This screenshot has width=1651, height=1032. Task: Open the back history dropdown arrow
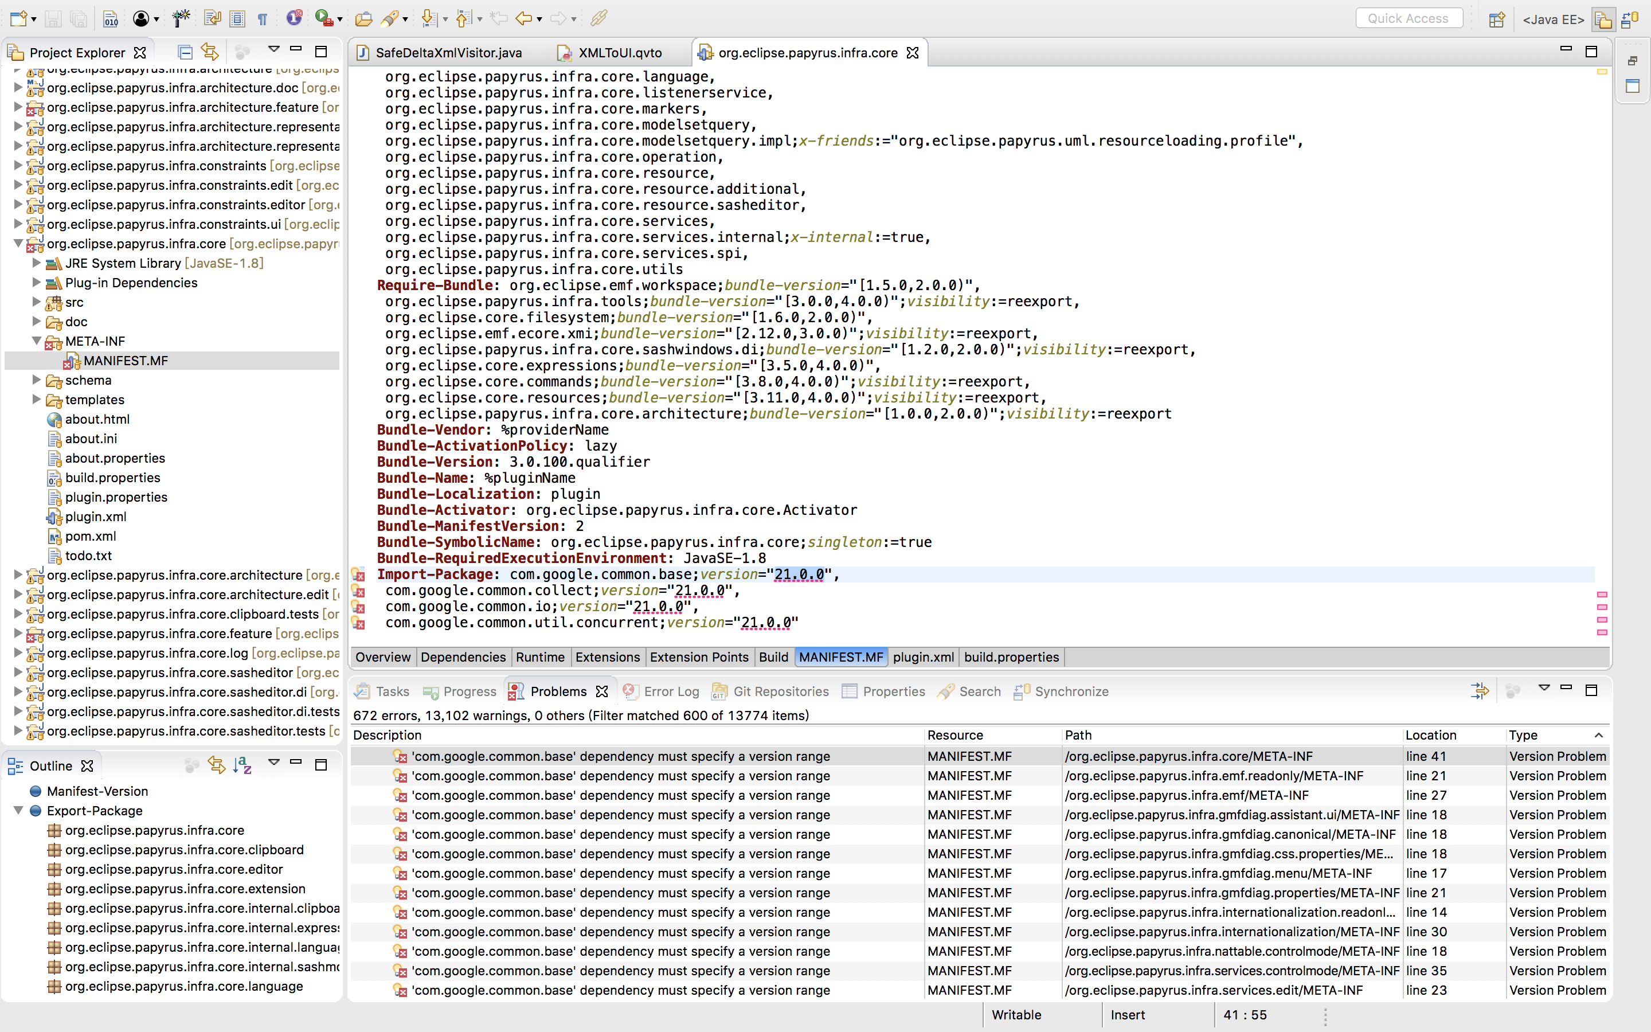point(539,20)
